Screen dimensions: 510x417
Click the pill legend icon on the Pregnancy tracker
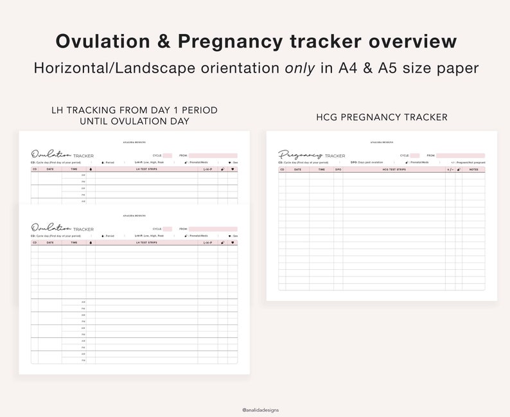pyautogui.click(x=407, y=163)
